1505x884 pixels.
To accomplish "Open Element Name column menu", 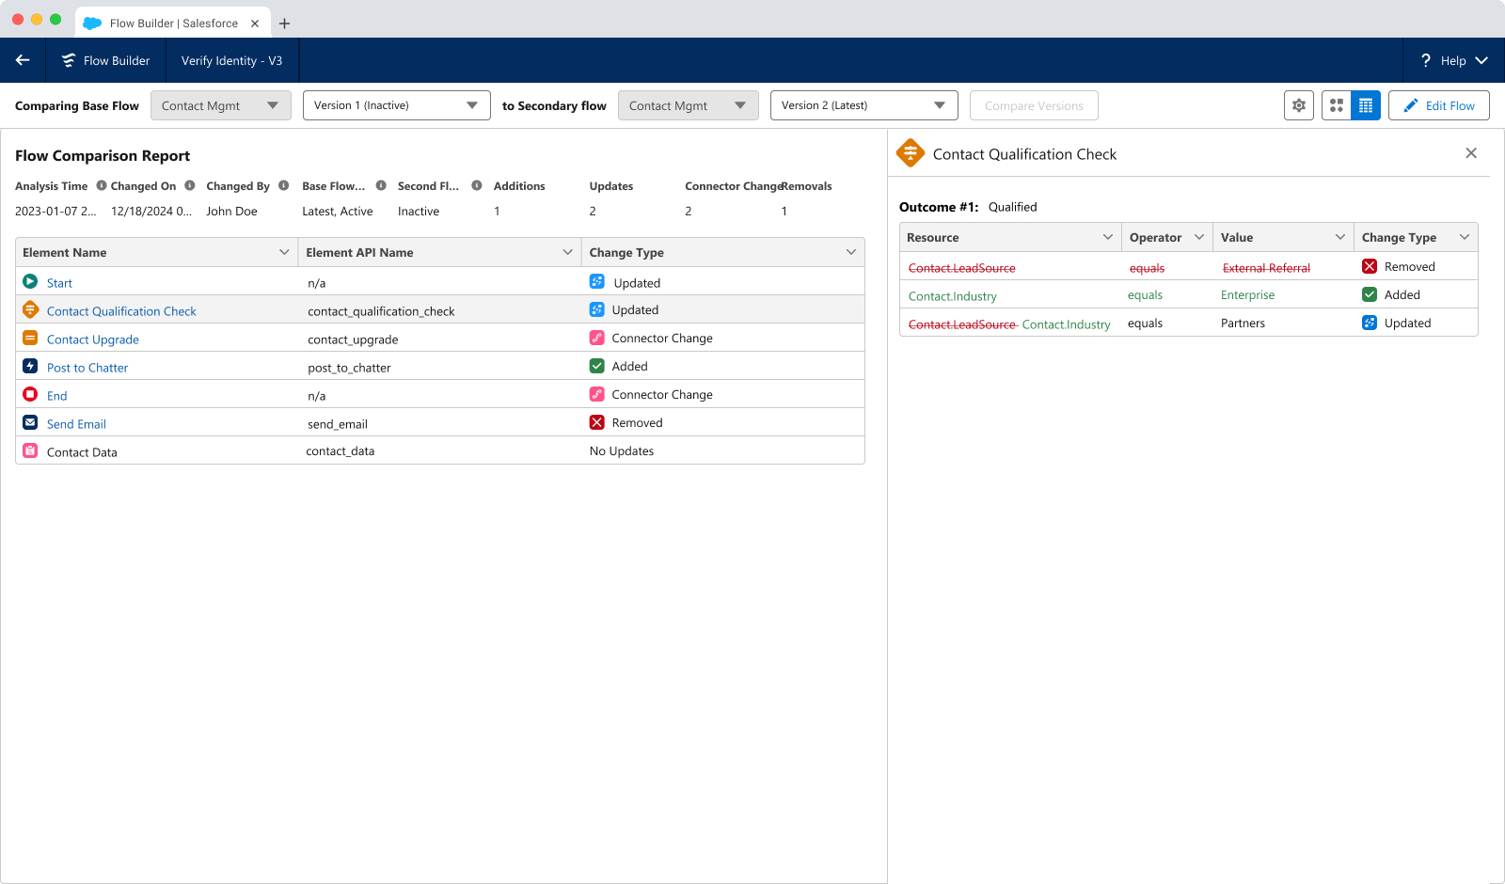I will pyautogui.click(x=284, y=252).
